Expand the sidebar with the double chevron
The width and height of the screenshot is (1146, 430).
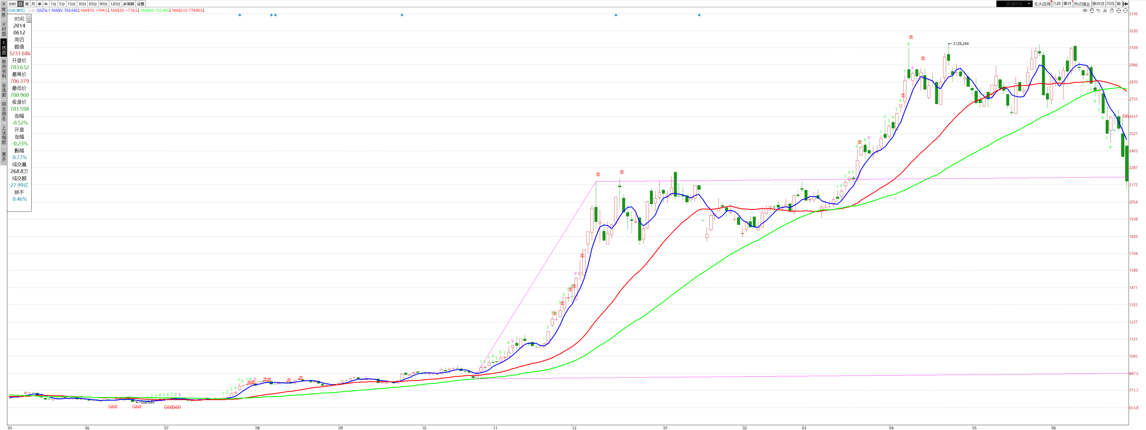(4, 4)
